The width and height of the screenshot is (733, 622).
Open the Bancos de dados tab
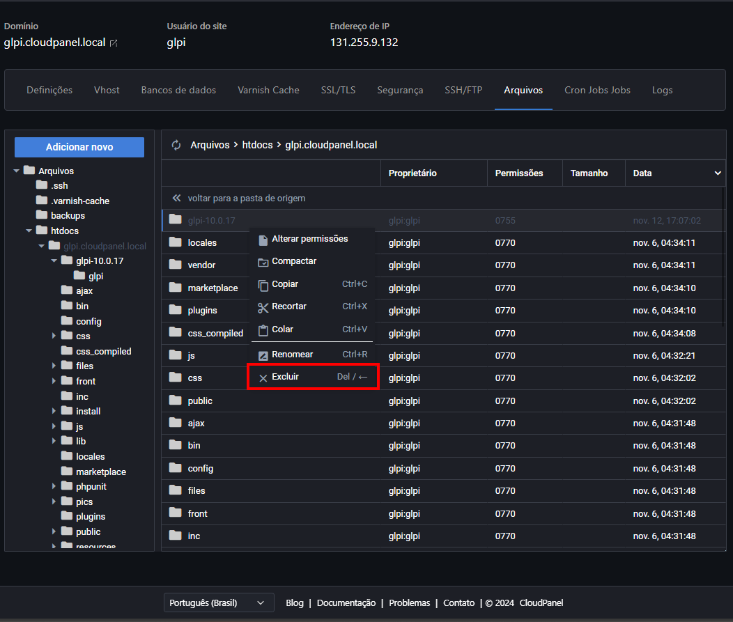pyautogui.click(x=178, y=90)
